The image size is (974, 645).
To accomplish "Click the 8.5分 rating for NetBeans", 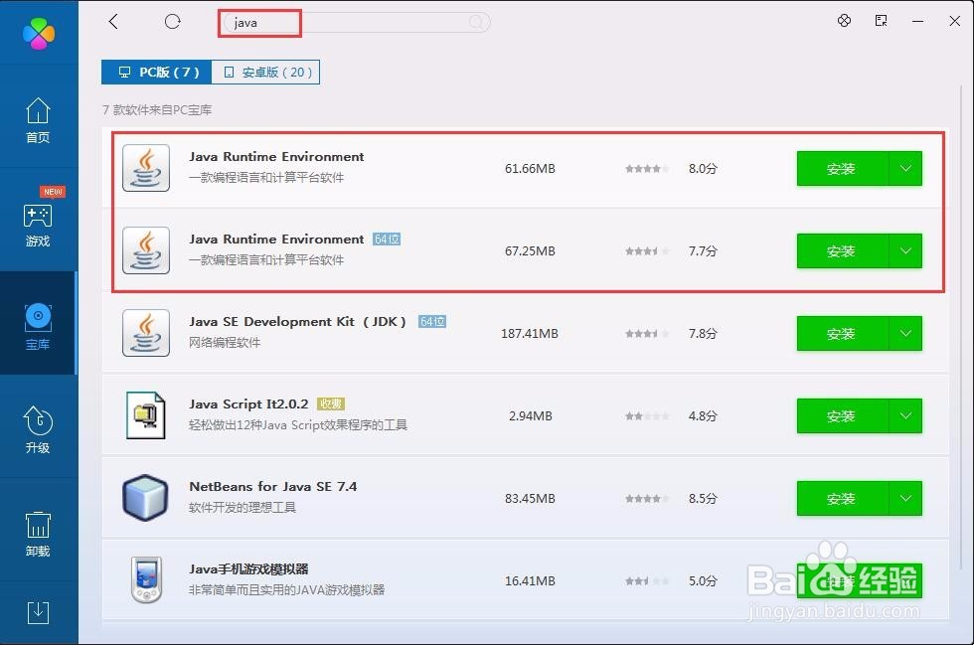I will [703, 498].
